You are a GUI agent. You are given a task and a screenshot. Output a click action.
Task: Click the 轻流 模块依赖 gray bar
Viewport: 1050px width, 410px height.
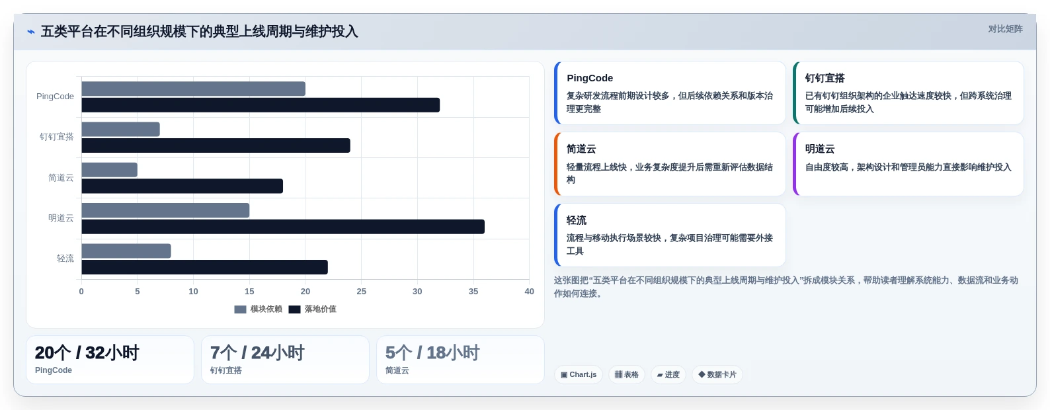coord(126,251)
